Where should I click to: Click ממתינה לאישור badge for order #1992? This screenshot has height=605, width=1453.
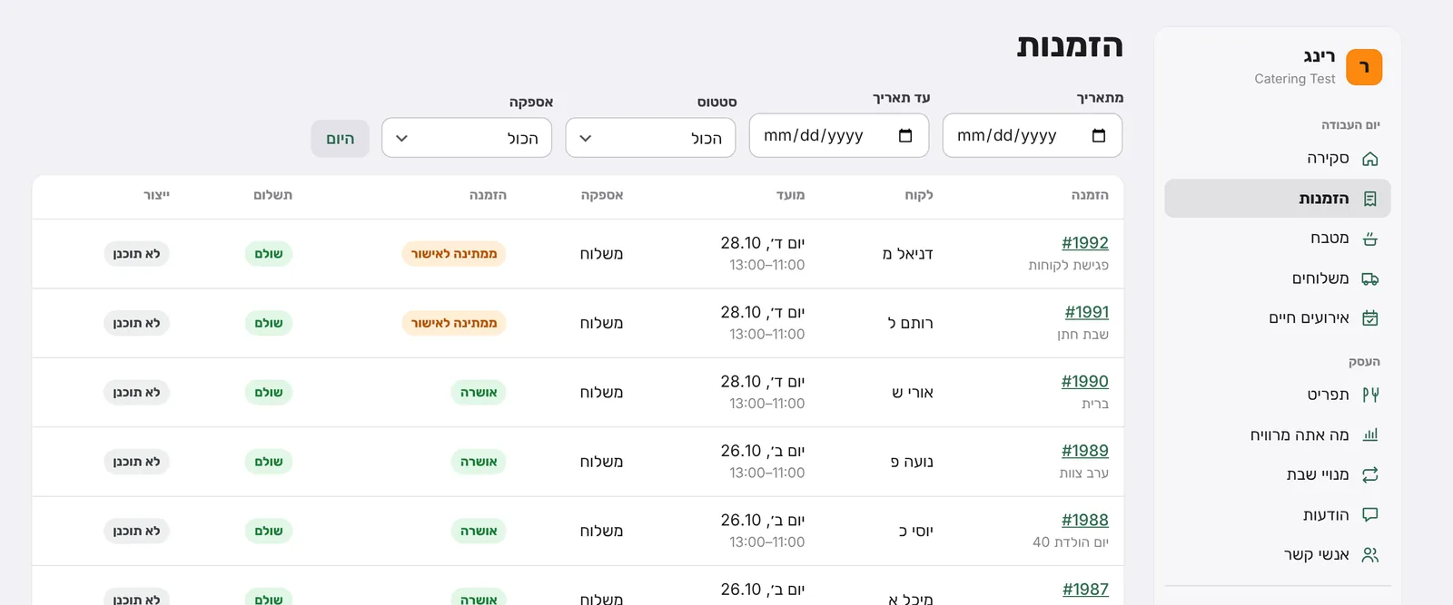coord(454,254)
